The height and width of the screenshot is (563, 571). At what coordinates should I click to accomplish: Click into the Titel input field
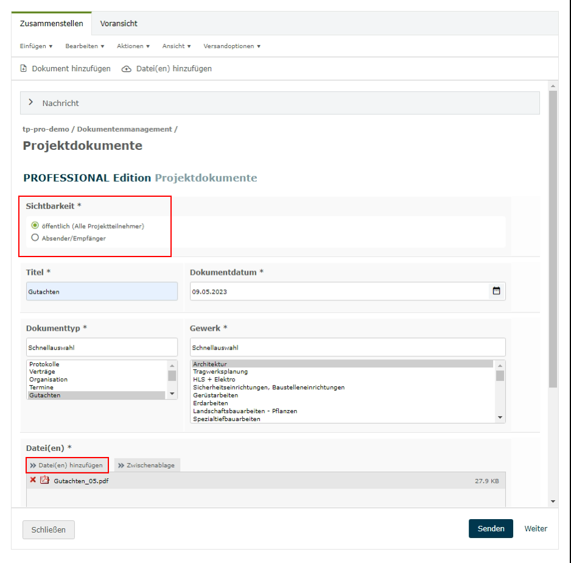102,291
